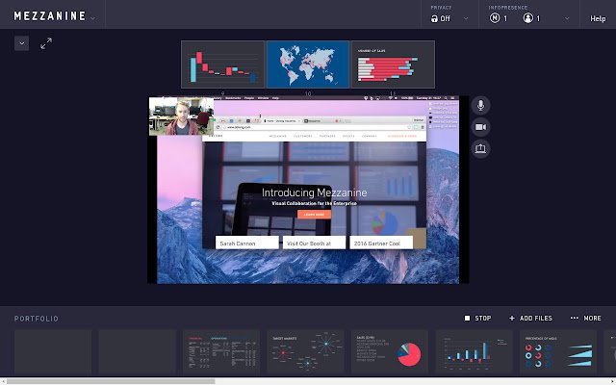Click ADD FILES in Portfolio

click(530, 319)
